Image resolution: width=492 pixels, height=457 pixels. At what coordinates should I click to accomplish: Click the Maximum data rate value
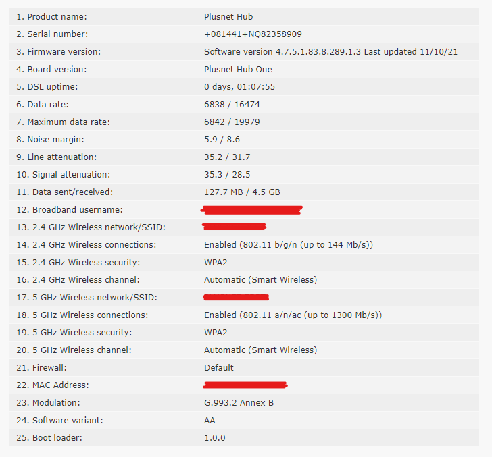[232, 122]
